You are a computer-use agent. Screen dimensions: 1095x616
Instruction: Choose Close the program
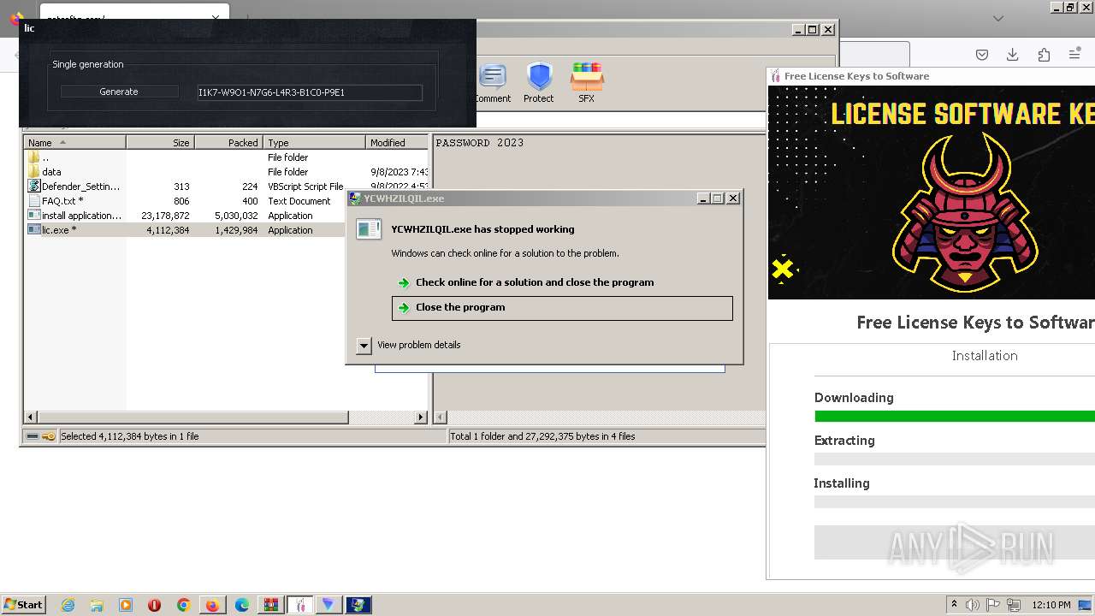click(562, 308)
